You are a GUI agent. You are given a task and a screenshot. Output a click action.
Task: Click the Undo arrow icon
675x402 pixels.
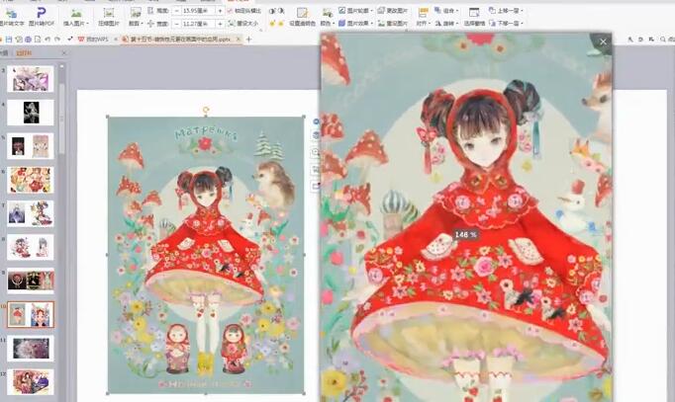(x=48, y=40)
